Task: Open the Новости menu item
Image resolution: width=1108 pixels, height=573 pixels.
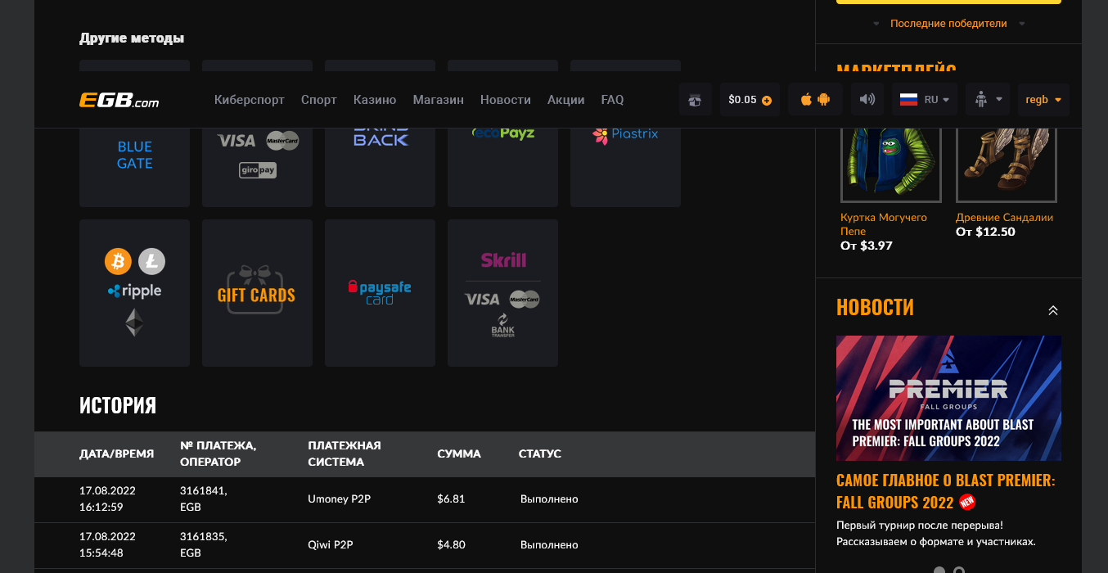Action: [506, 100]
